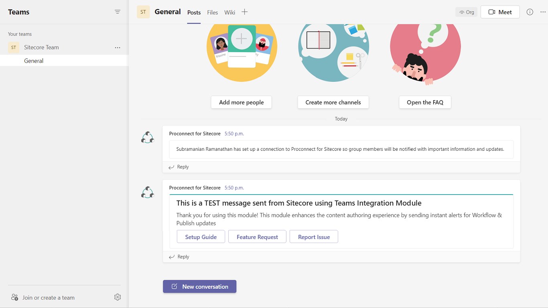Click the connection setup message text
The width and height of the screenshot is (548, 308).
[340, 149]
